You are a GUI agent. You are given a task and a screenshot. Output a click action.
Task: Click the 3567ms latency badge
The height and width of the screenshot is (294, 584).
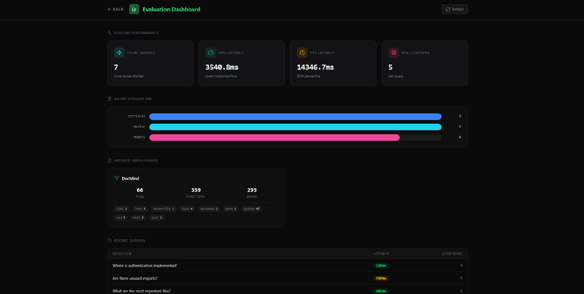[381, 278]
